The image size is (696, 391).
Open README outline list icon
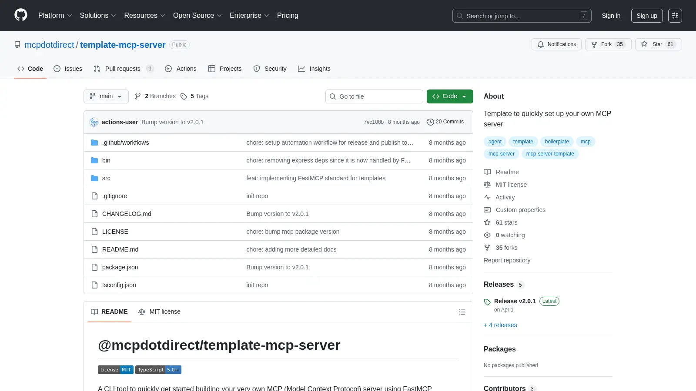pos(462,312)
